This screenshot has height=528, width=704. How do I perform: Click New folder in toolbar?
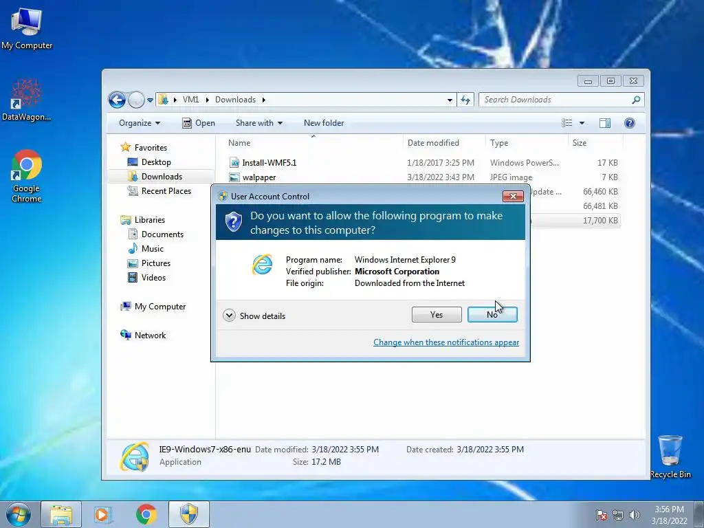324,123
